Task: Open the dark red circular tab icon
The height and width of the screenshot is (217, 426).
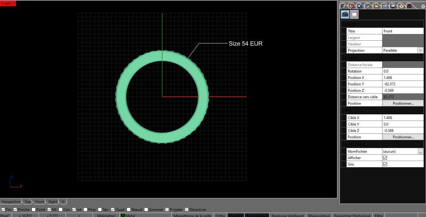Action: point(409,6)
